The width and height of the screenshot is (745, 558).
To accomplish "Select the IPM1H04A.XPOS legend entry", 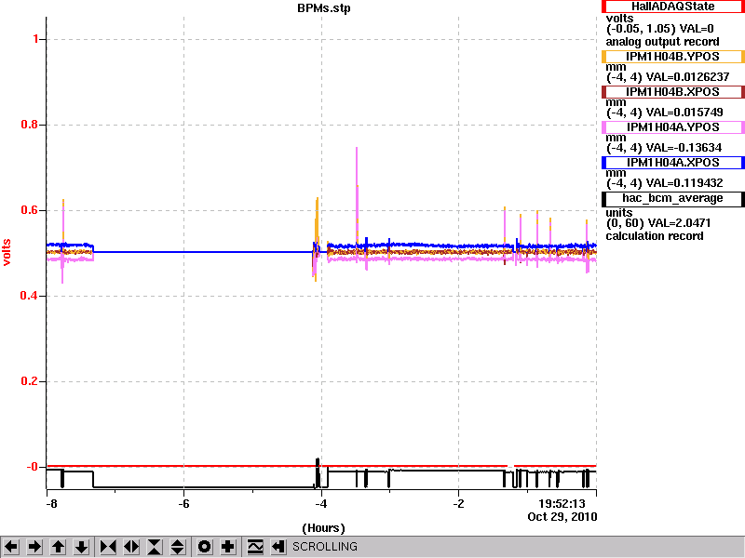I will (672, 163).
